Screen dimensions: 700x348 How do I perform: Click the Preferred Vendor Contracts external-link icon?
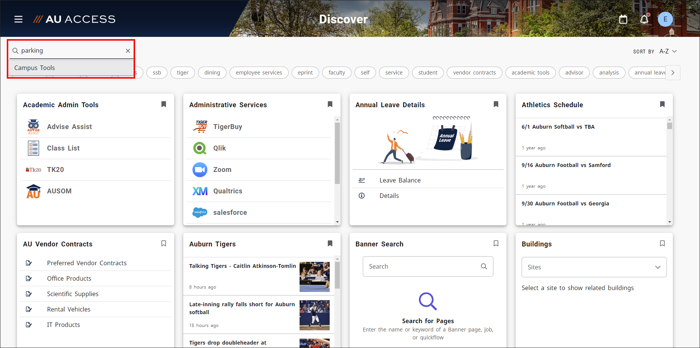tap(29, 263)
